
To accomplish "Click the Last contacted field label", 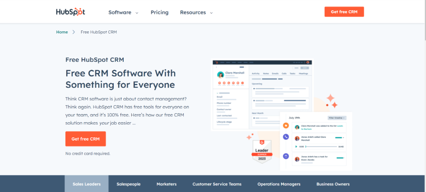I will coord(224,115).
